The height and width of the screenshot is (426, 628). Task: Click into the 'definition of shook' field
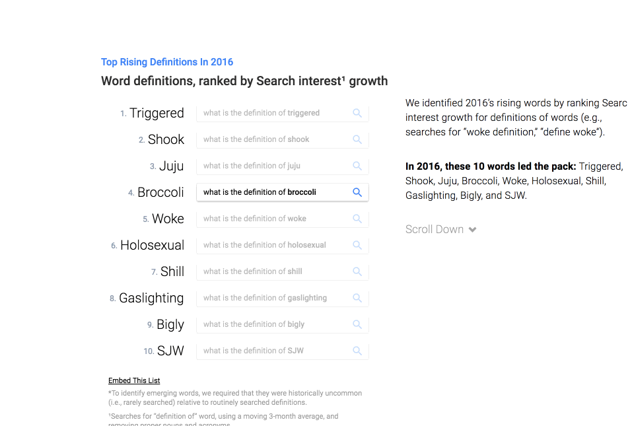click(x=274, y=139)
